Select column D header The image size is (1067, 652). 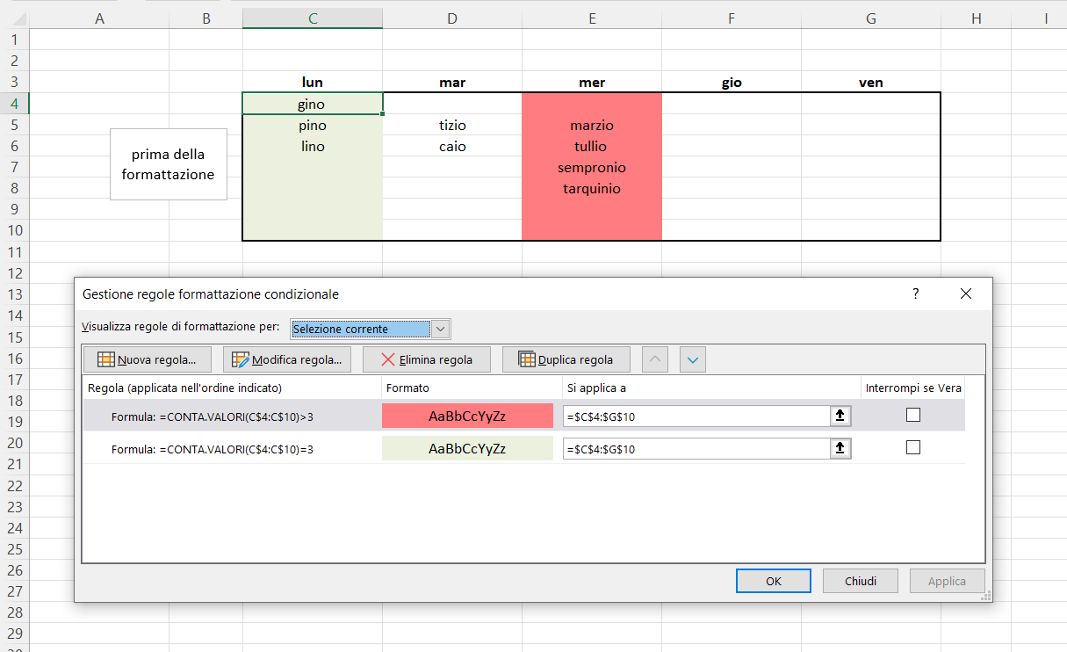click(452, 18)
